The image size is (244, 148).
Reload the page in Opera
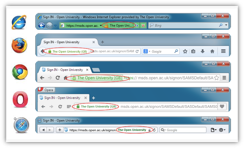60,106
